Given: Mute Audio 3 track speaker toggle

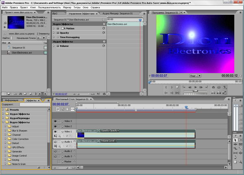Looking at the screenshot, I should pos(55,156).
